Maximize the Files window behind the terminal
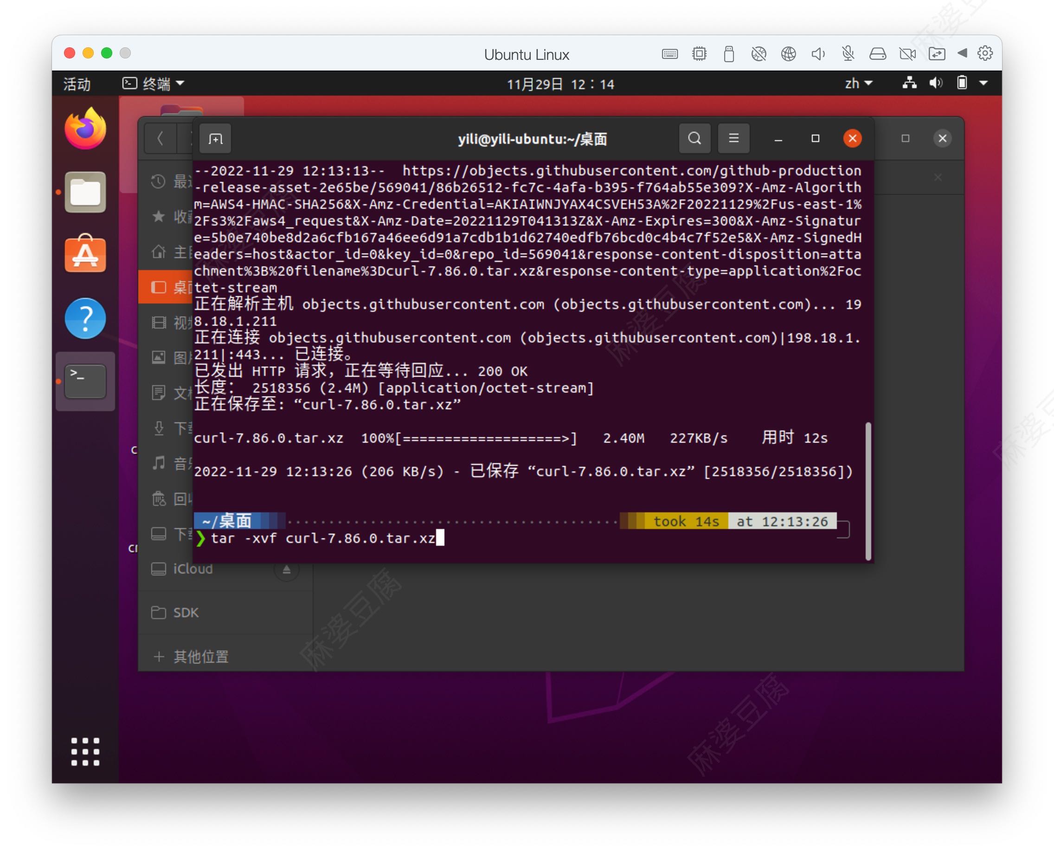Screen dimensions: 1054x852 (906, 138)
